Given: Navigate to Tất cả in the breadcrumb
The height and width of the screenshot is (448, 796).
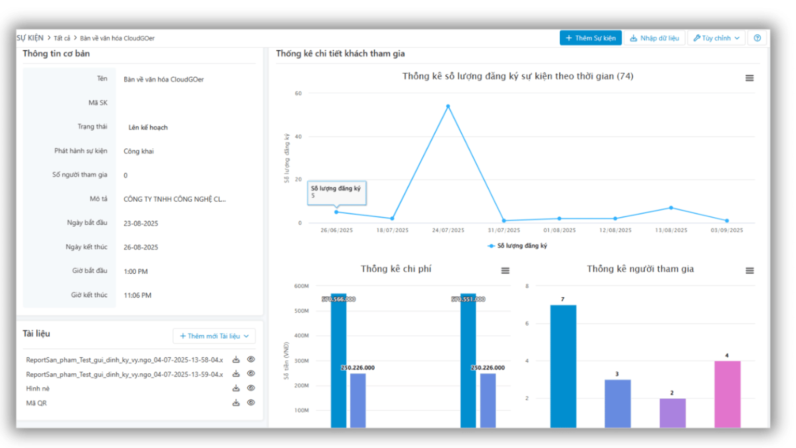Looking at the screenshot, I should click(62, 38).
